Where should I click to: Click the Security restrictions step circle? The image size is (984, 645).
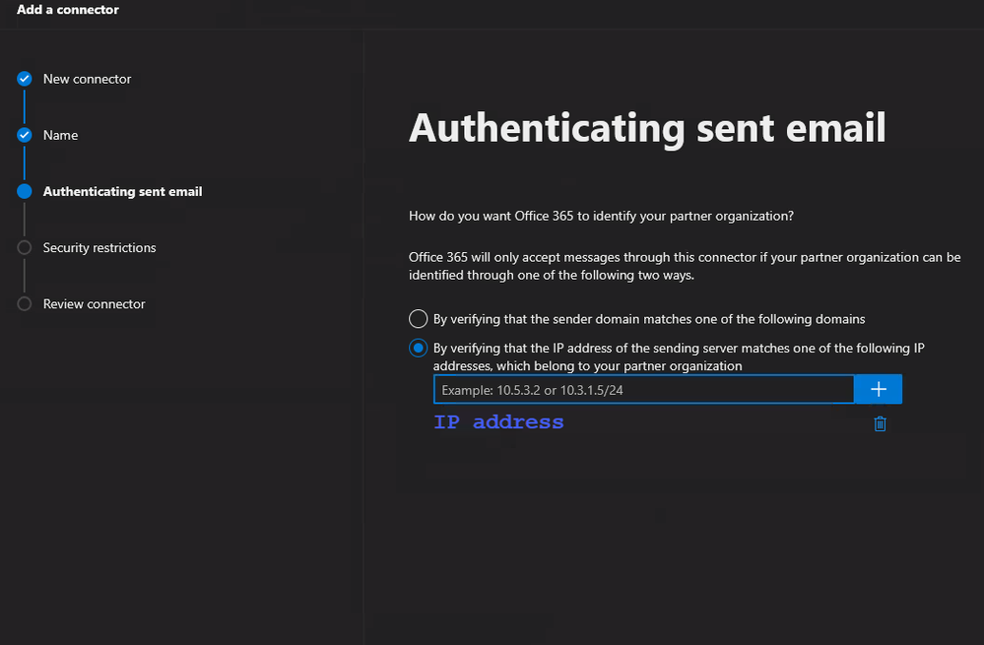(25, 247)
